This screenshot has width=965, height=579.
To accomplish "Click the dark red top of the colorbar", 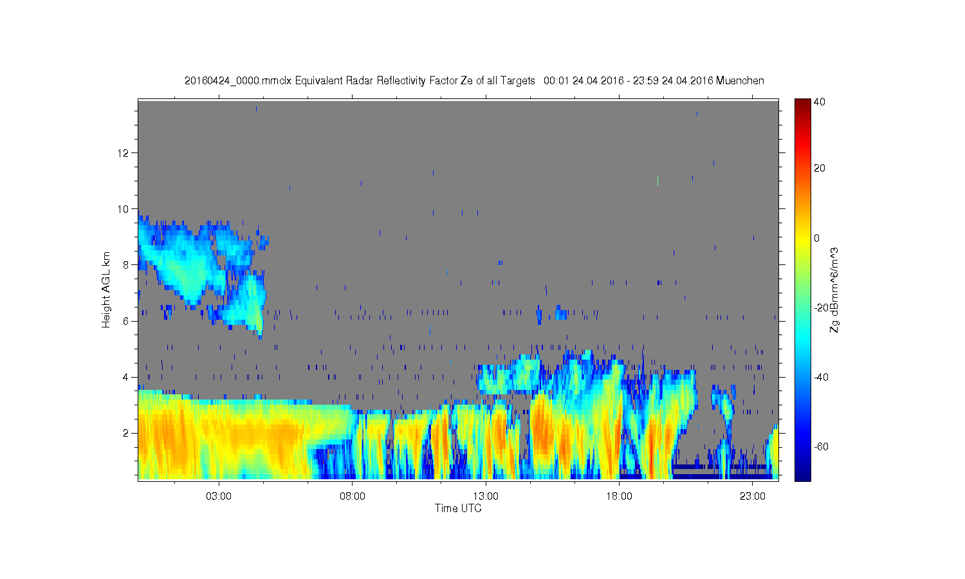I will (802, 103).
